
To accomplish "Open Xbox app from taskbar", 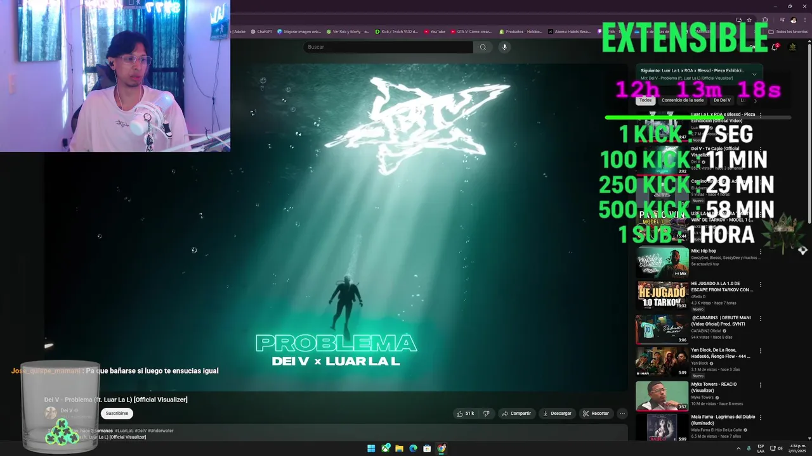I will pyautogui.click(x=385, y=448).
